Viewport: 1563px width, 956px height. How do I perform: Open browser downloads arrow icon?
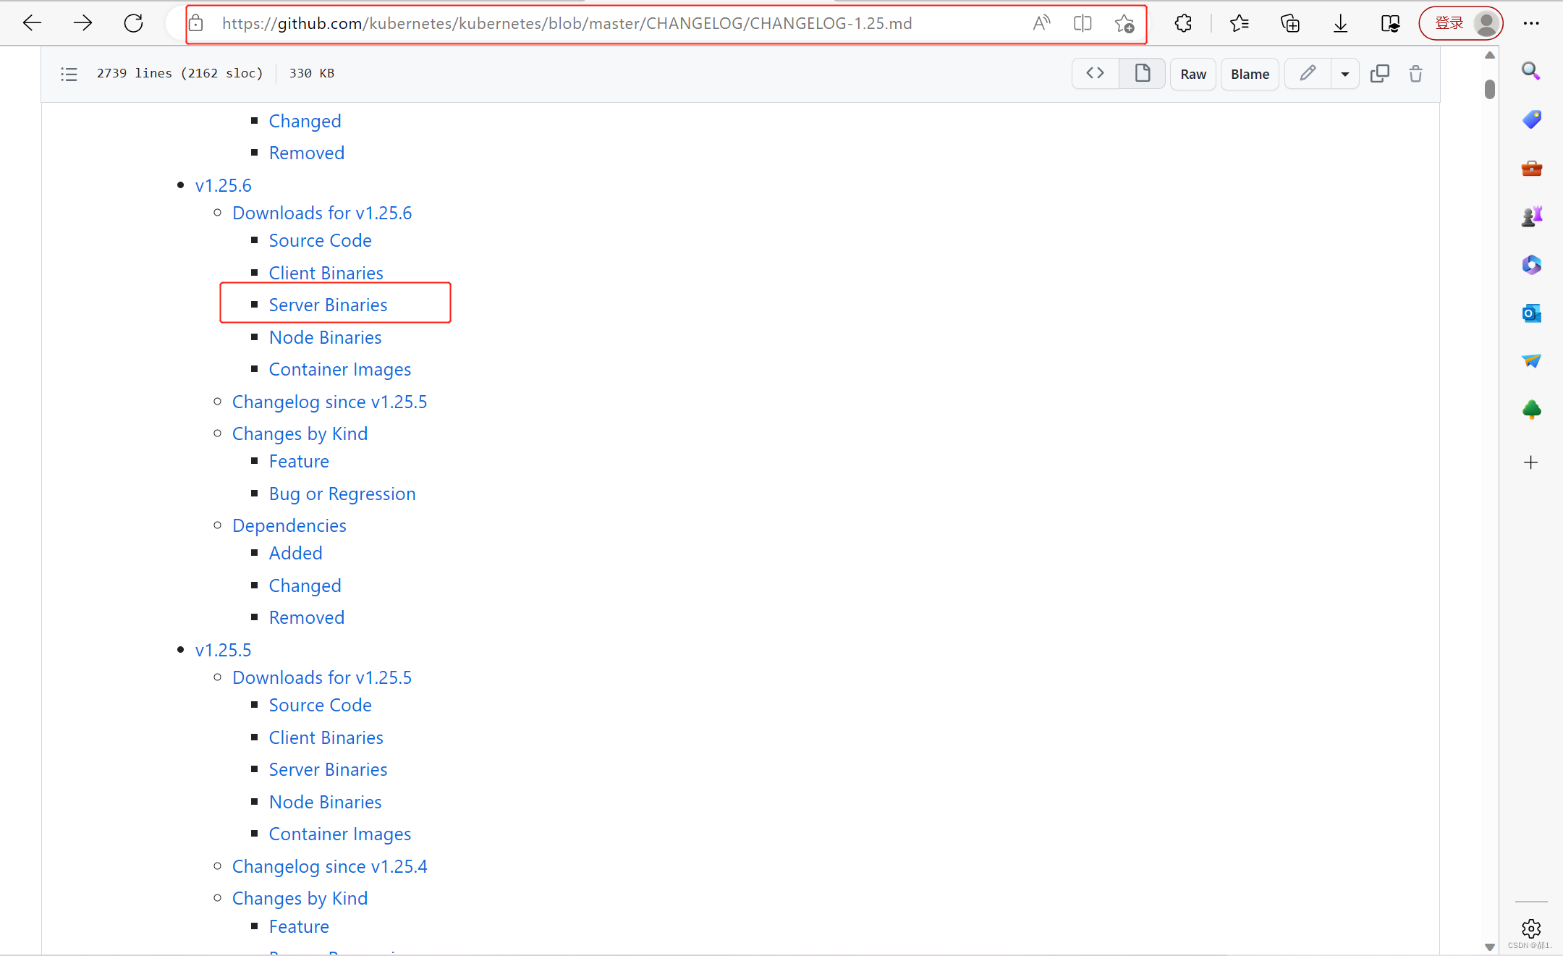tap(1339, 23)
